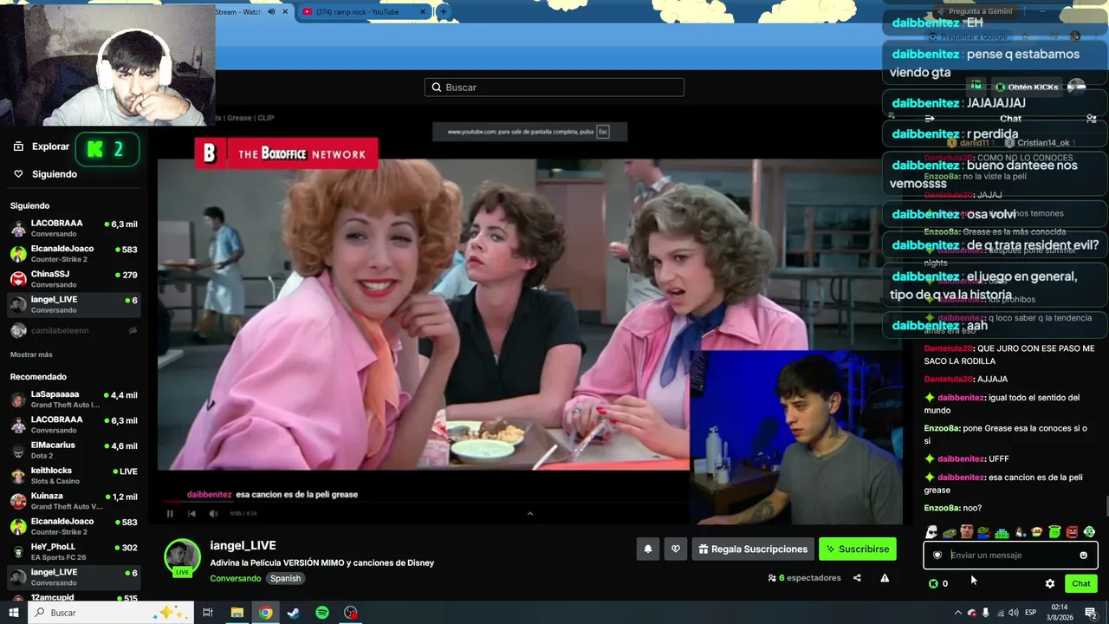Click the '6 espectadores' viewer count
The width and height of the screenshot is (1109, 624).
click(x=805, y=578)
